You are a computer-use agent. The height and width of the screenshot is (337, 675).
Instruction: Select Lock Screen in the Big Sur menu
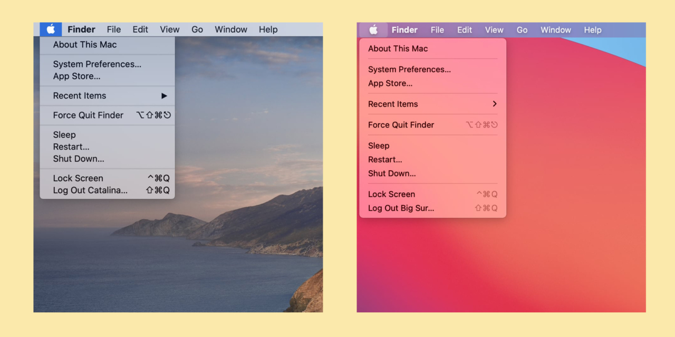point(391,194)
